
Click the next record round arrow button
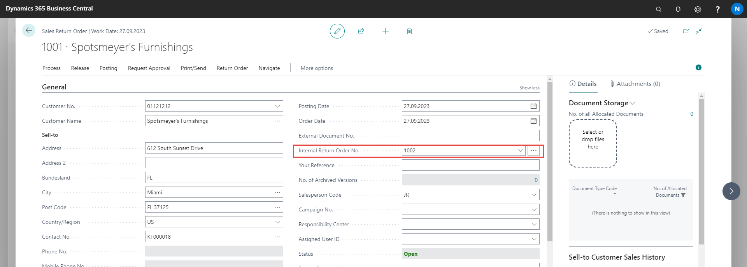(731, 191)
